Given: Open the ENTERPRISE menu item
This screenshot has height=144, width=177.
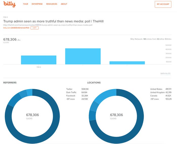Looking at the screenshot, I should (x=37, y=4).
